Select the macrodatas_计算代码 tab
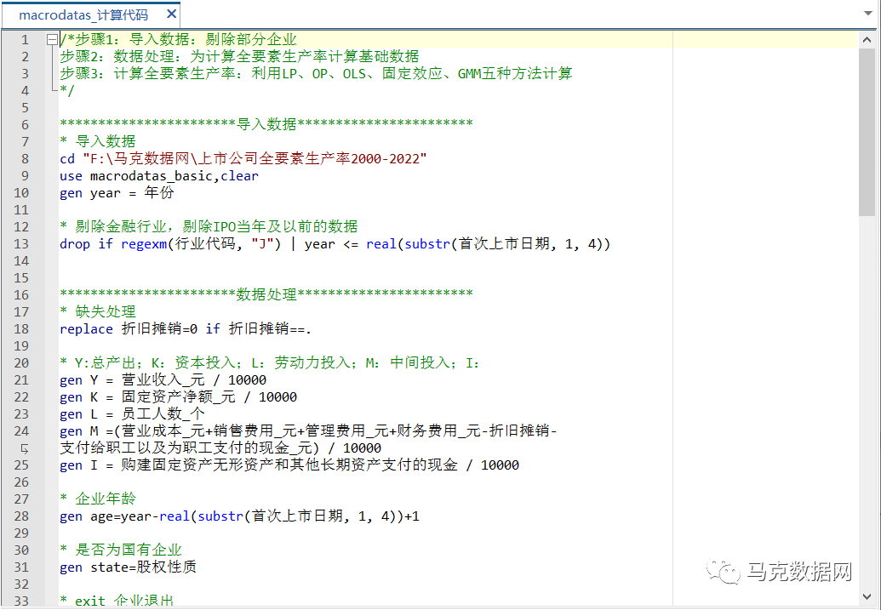 coord(90,14)
